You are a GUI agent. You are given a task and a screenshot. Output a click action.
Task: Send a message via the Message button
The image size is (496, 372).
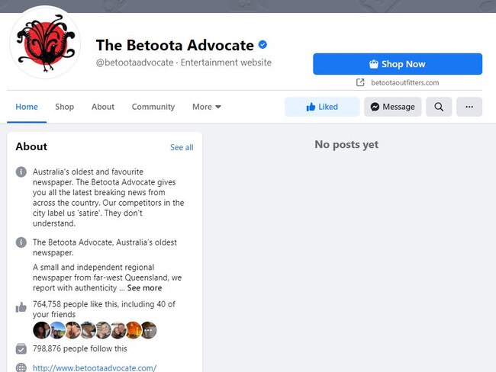click(x=392, y=107)
